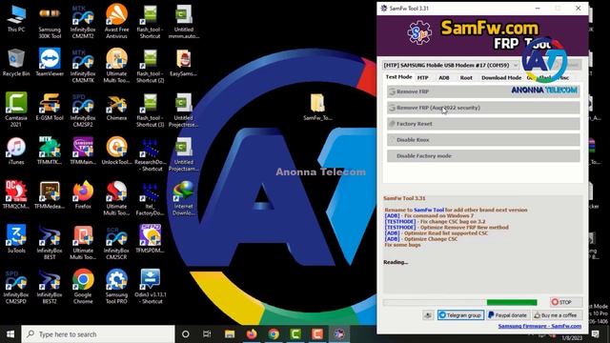Open Firefox from the taskbar
The width and height of the screenshot is (610, 343).
252,334
